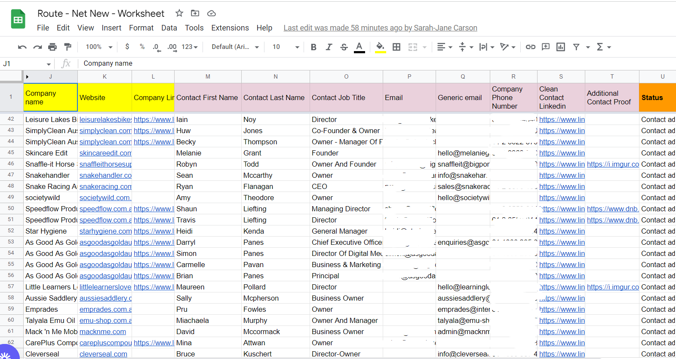
Task: Star this spreadsheet document
Action: tap(179, 13)
